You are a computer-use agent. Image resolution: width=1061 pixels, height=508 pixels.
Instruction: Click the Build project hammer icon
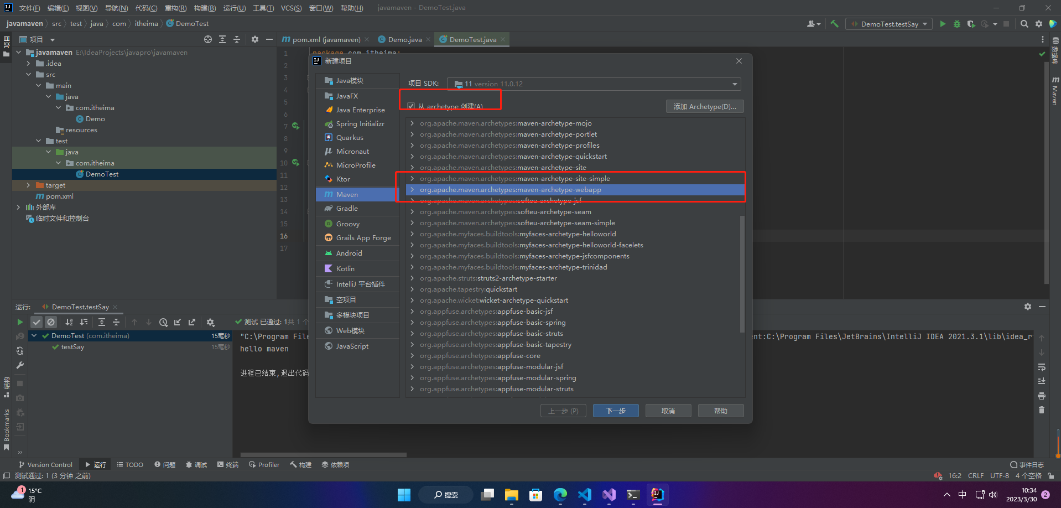tap(834, 24)
